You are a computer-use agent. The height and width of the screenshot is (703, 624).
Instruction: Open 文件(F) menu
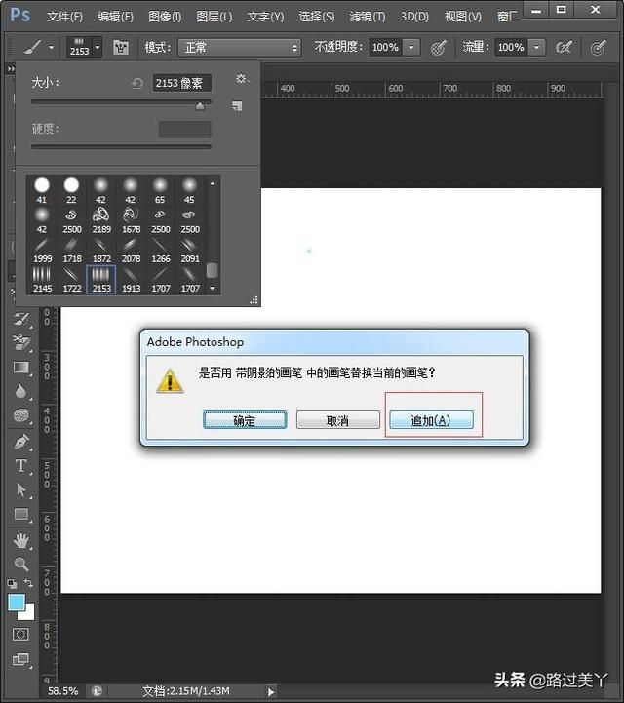(x=64, y=17)
